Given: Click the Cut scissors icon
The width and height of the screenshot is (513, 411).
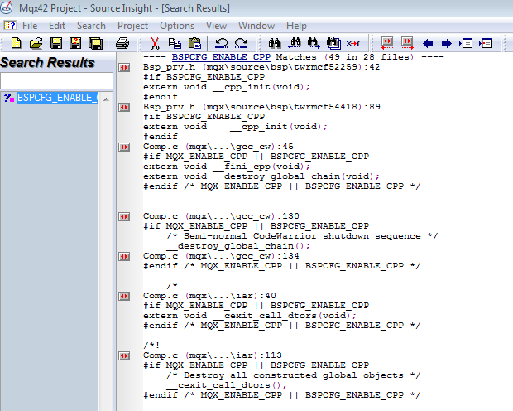Looking at the screenshot, I should (155, 43).
